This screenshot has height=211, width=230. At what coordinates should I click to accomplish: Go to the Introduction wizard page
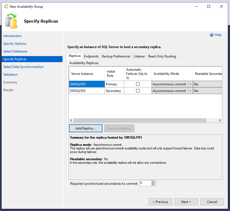point(12,36)
